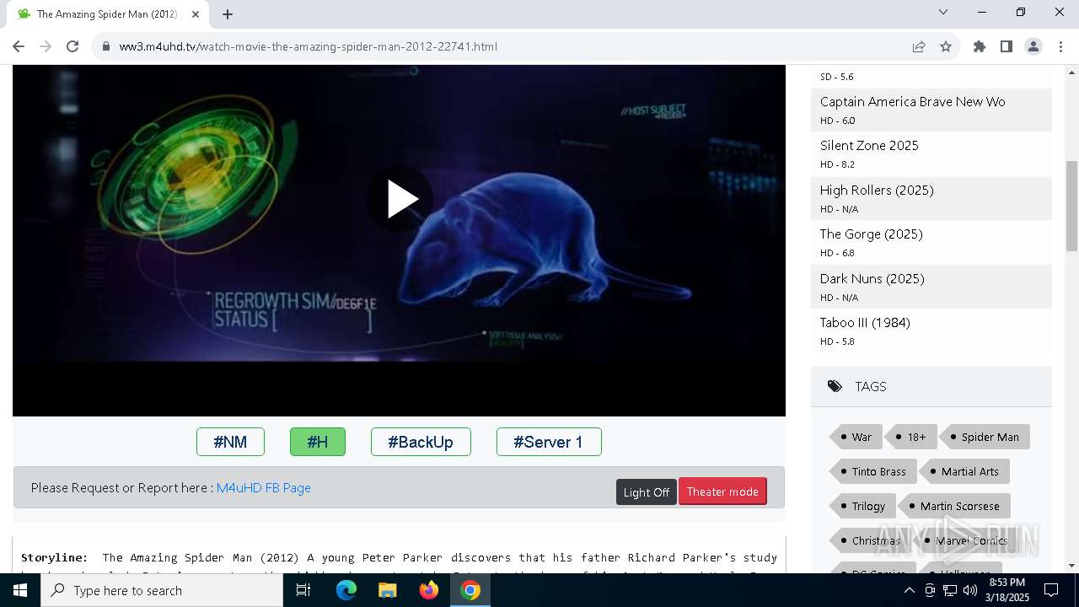1079x607 pixels.
Task: Open Windows Start menu
Action: [x=20, y=590]
